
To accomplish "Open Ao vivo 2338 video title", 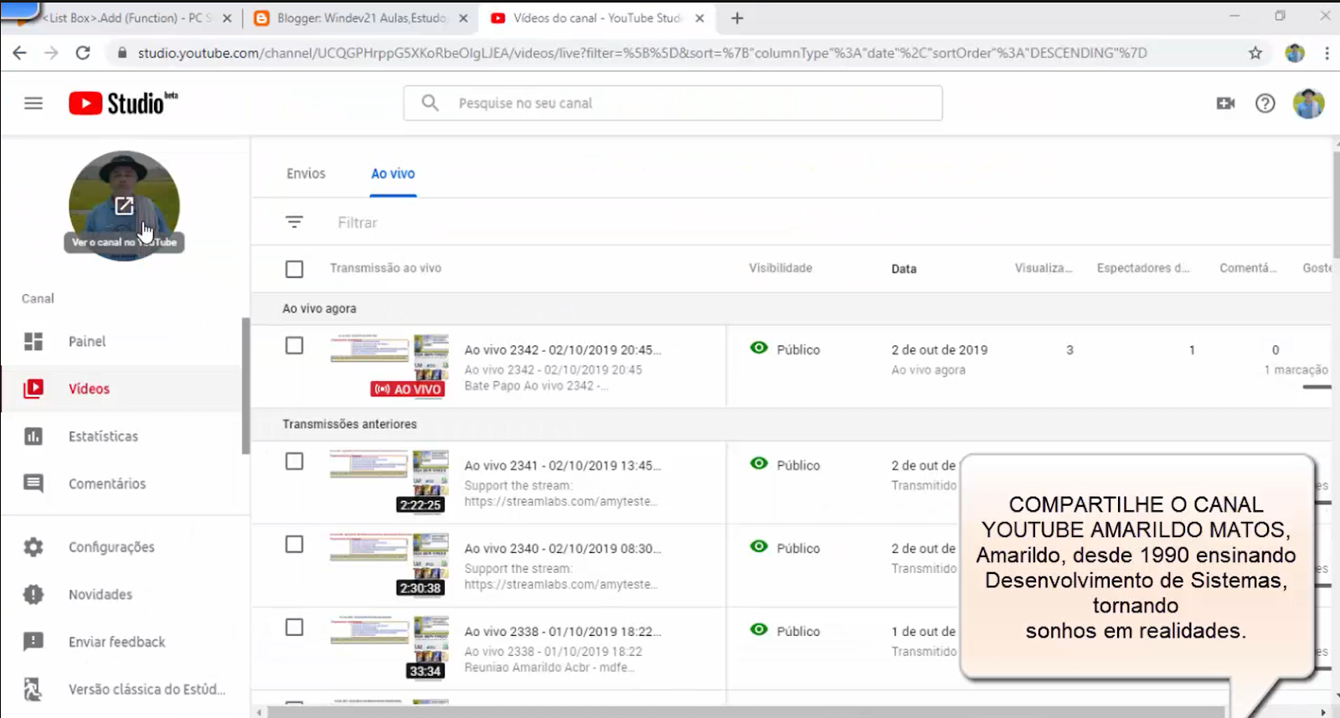I will click(562, 631).
